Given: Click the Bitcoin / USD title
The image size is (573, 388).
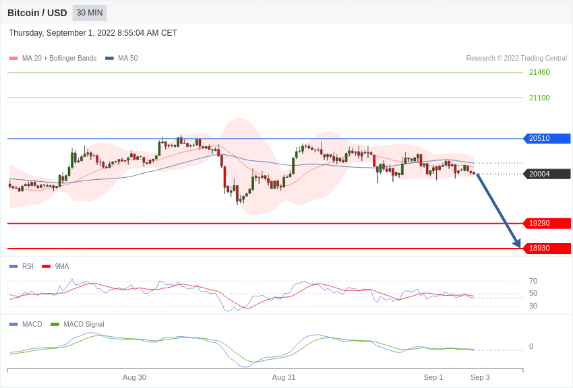Looking at the screenshot, I should pos(37,13).
